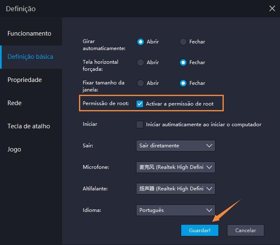Select the Definição básica tab
280x245 pixels.
pyautogui.click(x=31, y=57)
